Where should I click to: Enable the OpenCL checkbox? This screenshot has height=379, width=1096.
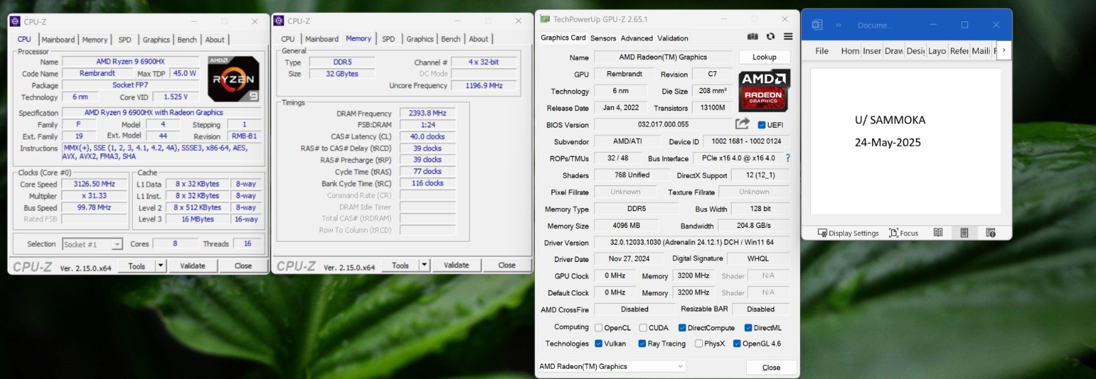[599, 328]
